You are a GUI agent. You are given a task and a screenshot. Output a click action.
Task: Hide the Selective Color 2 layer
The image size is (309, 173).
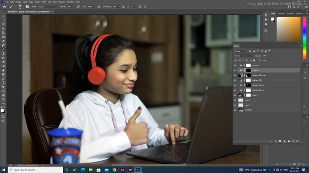[x=235, y=86]
